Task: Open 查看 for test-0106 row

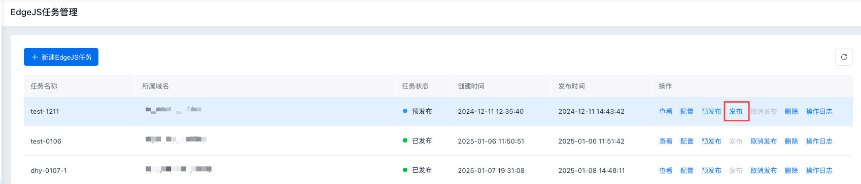Action: click(666, 142)
